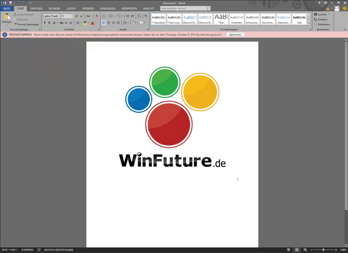
Task: Toggle italic formatting (K button)
Action: (x=49, y=23)
